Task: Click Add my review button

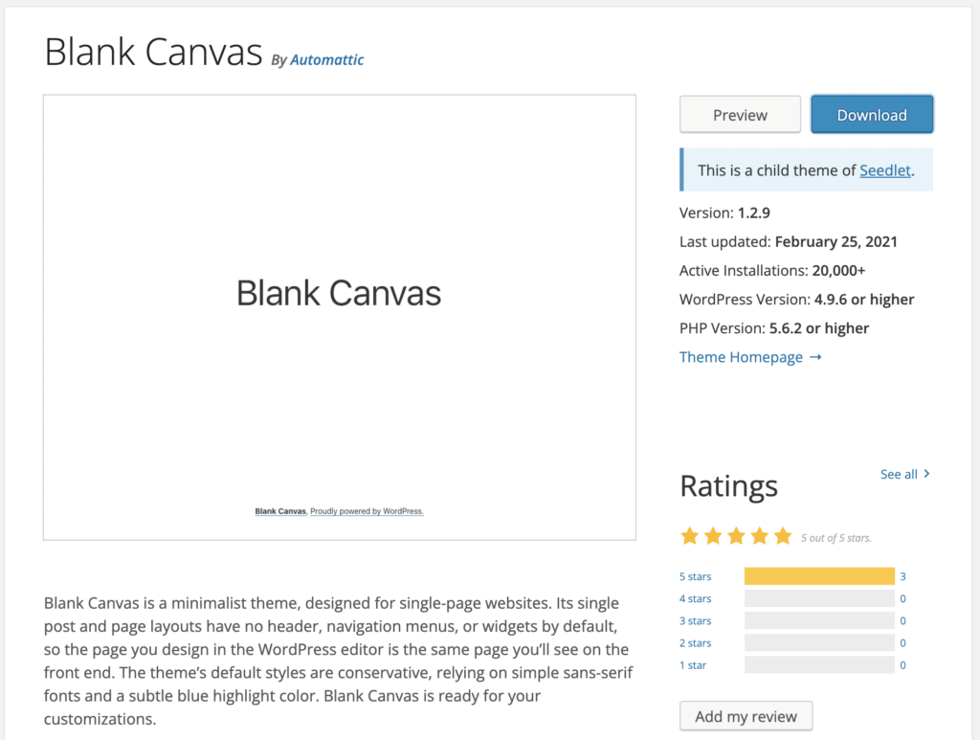Action: [746, 716]
